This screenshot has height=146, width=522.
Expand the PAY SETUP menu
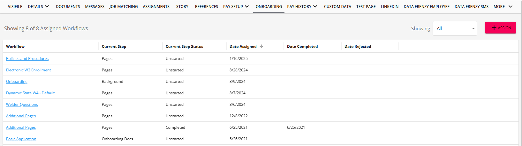click(236, 6)
